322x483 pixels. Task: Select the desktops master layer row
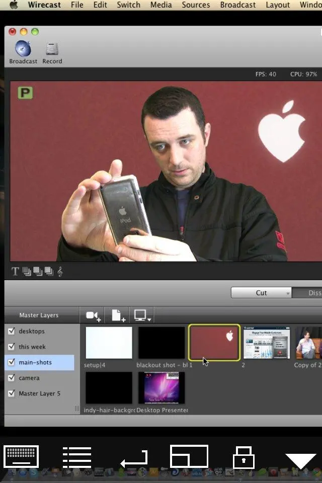[x=39, y=331]
